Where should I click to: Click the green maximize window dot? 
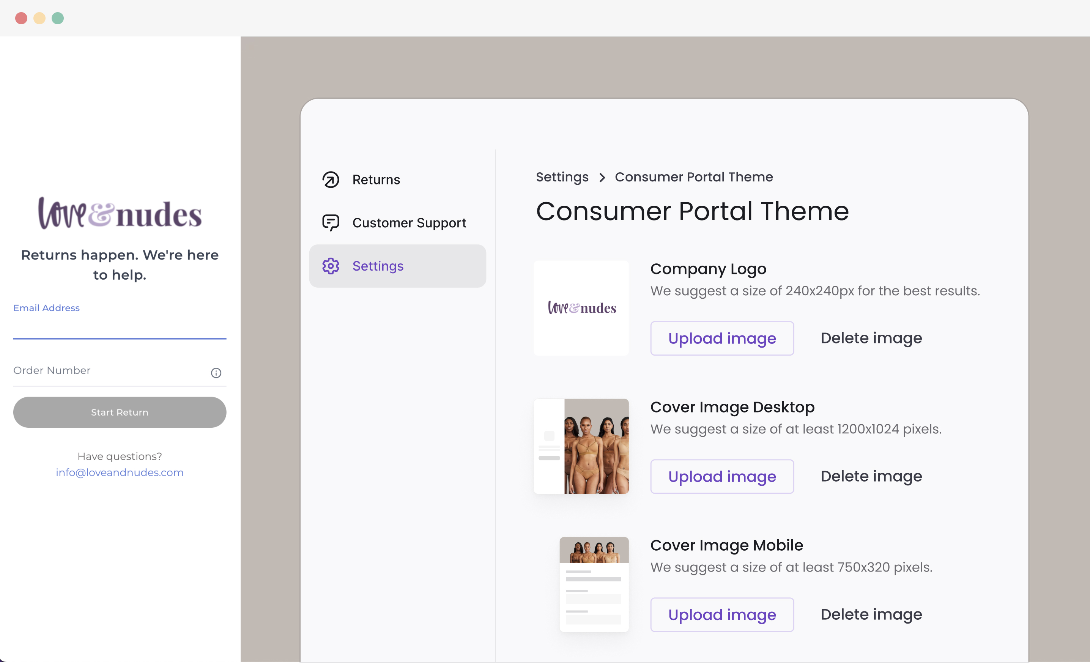click(58, 18)
